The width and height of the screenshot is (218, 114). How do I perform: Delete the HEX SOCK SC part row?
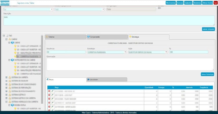(49, 91)
